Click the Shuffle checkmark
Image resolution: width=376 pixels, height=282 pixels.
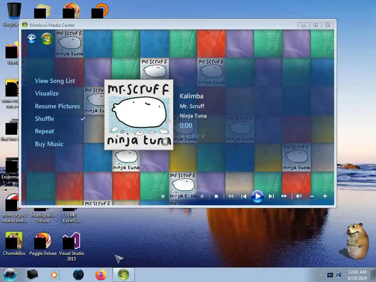83,119
